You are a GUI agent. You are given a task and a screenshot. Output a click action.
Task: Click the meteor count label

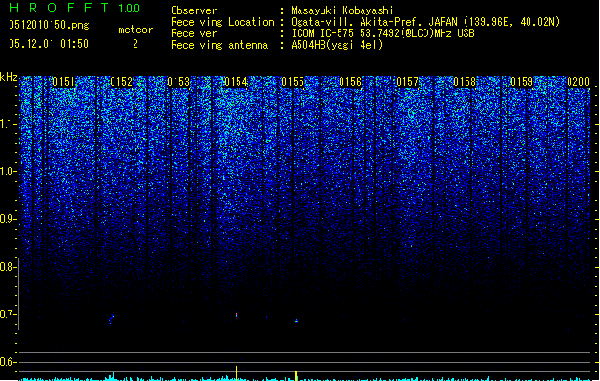(135, 30)
